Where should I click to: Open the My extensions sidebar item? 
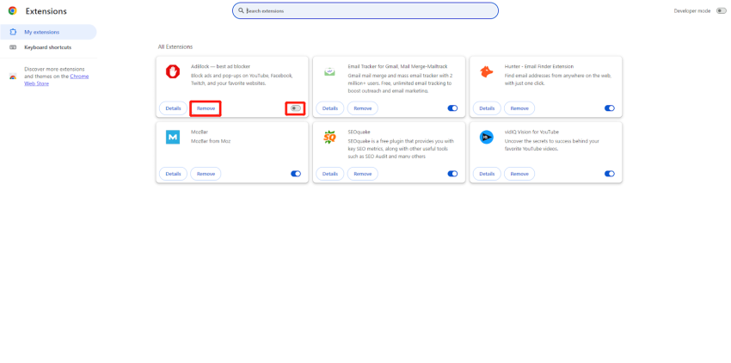pyautogui.click(x=41, y=32)
